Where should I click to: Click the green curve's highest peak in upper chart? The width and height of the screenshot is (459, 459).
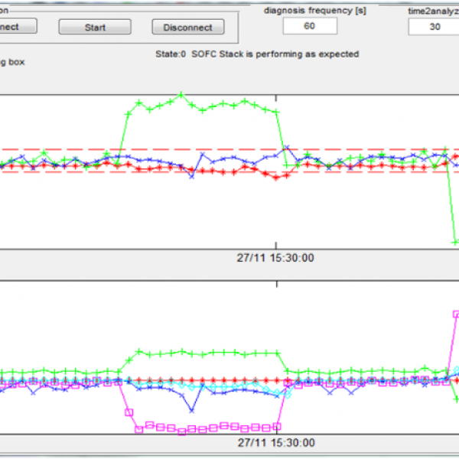pos(181,95)
